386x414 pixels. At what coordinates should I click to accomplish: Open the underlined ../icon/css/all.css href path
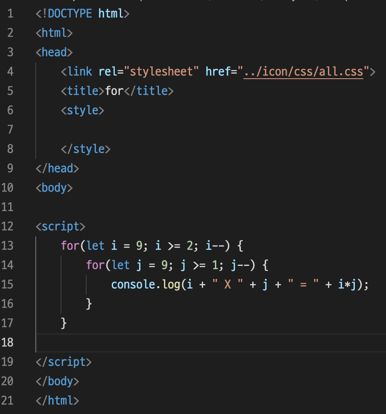coord(304,72)
